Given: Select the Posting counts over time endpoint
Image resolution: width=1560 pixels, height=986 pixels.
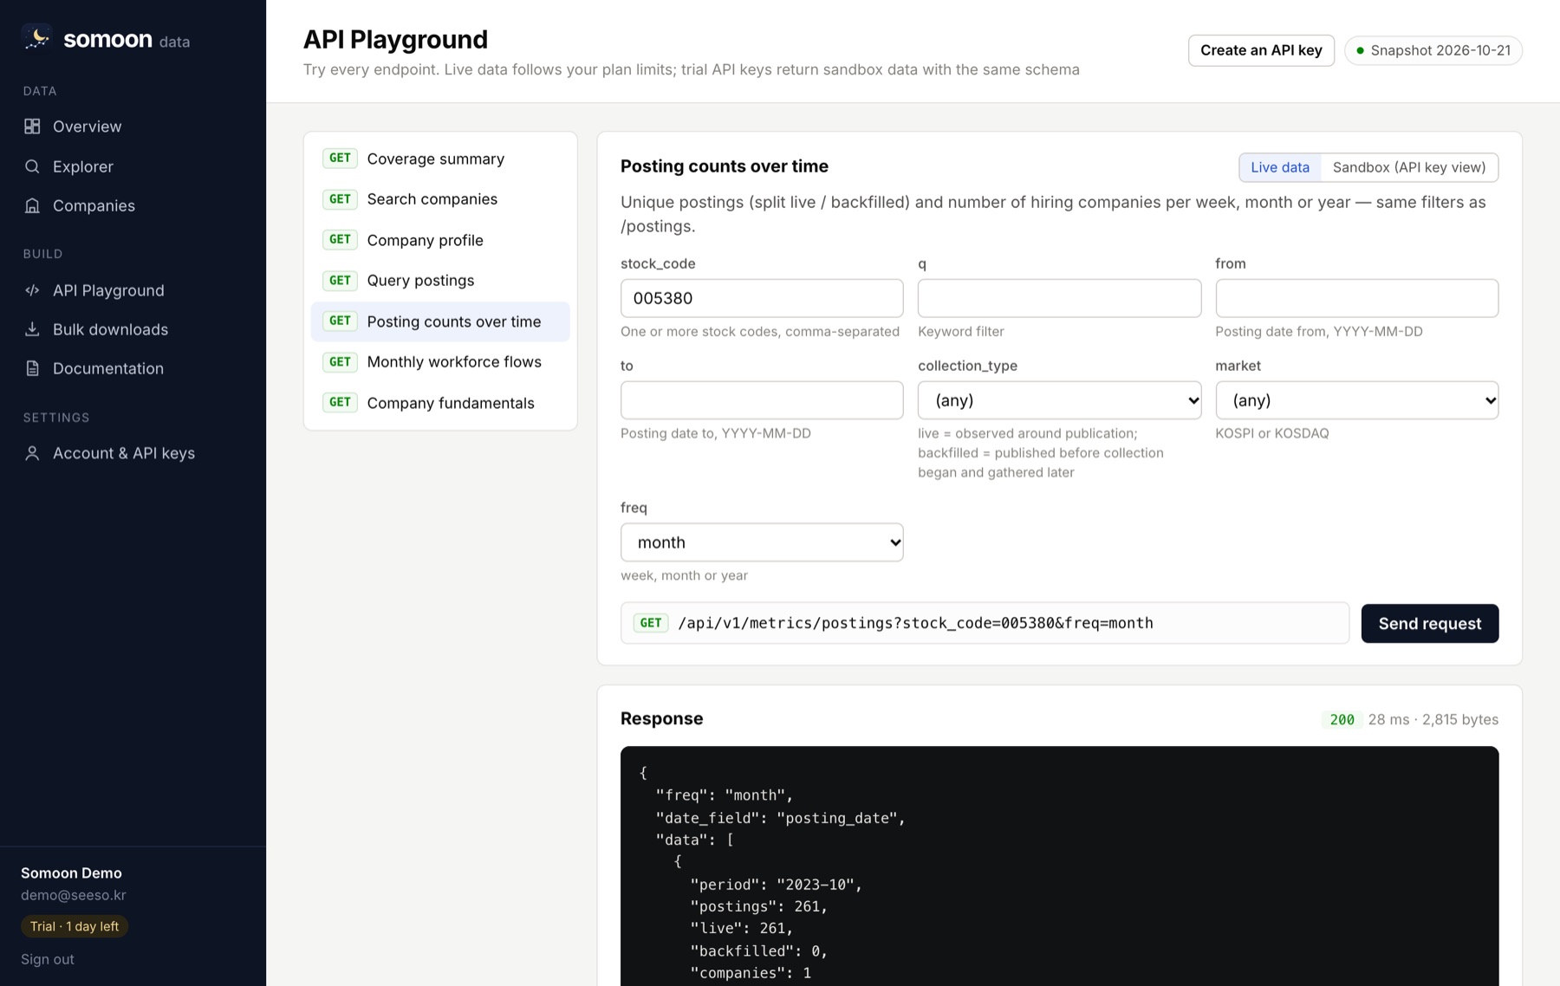Looking at the screenshot, I should (440, 321).
